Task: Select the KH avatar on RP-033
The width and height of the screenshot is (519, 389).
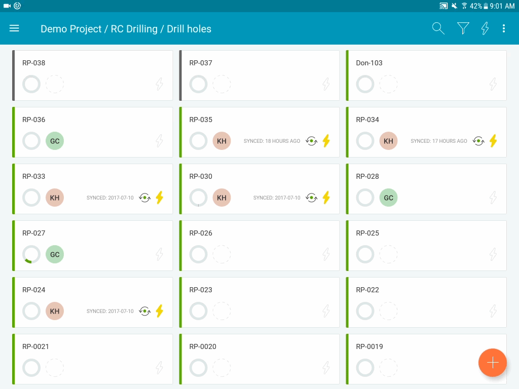Action: (x=55, y=198)
